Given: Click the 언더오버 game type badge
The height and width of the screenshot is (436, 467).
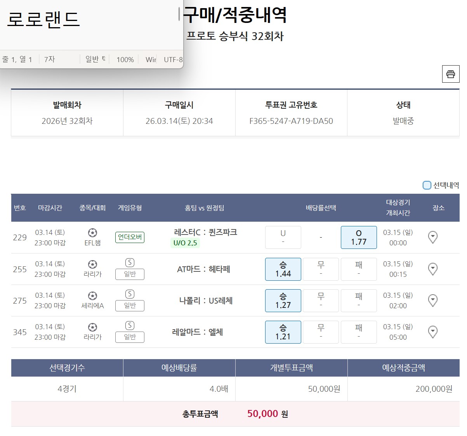Looking at the screenshot, I should [x=130, y=237].
